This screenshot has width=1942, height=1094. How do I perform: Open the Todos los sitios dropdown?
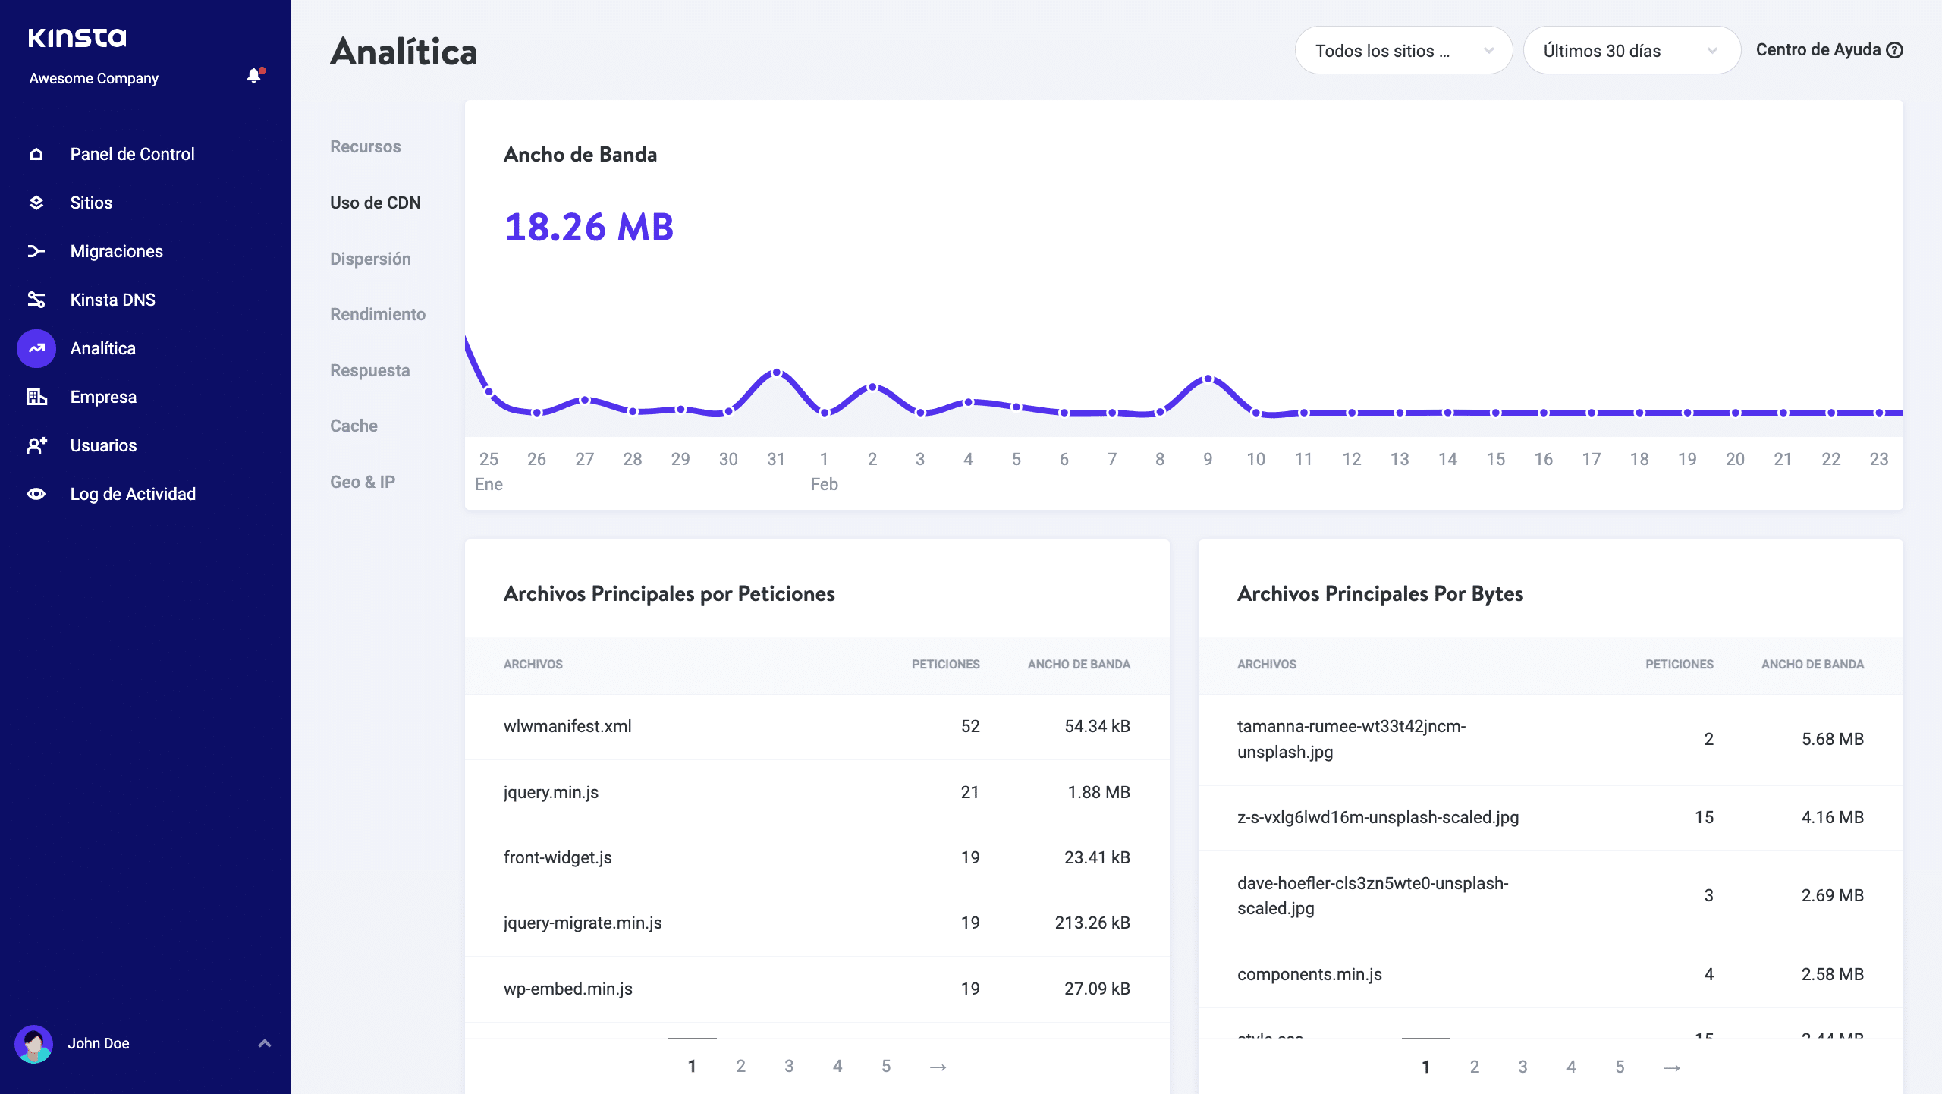pyautogui.click(x=1403, y=51)
